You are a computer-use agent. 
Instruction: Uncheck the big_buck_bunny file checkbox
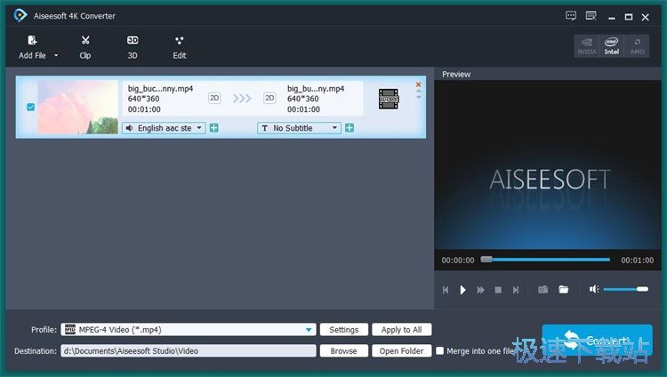coord(30,107)
